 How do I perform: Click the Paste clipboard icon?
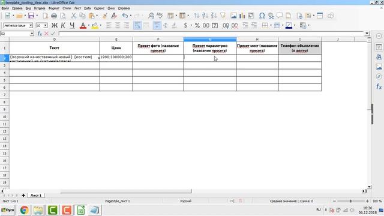pos(92,16)
